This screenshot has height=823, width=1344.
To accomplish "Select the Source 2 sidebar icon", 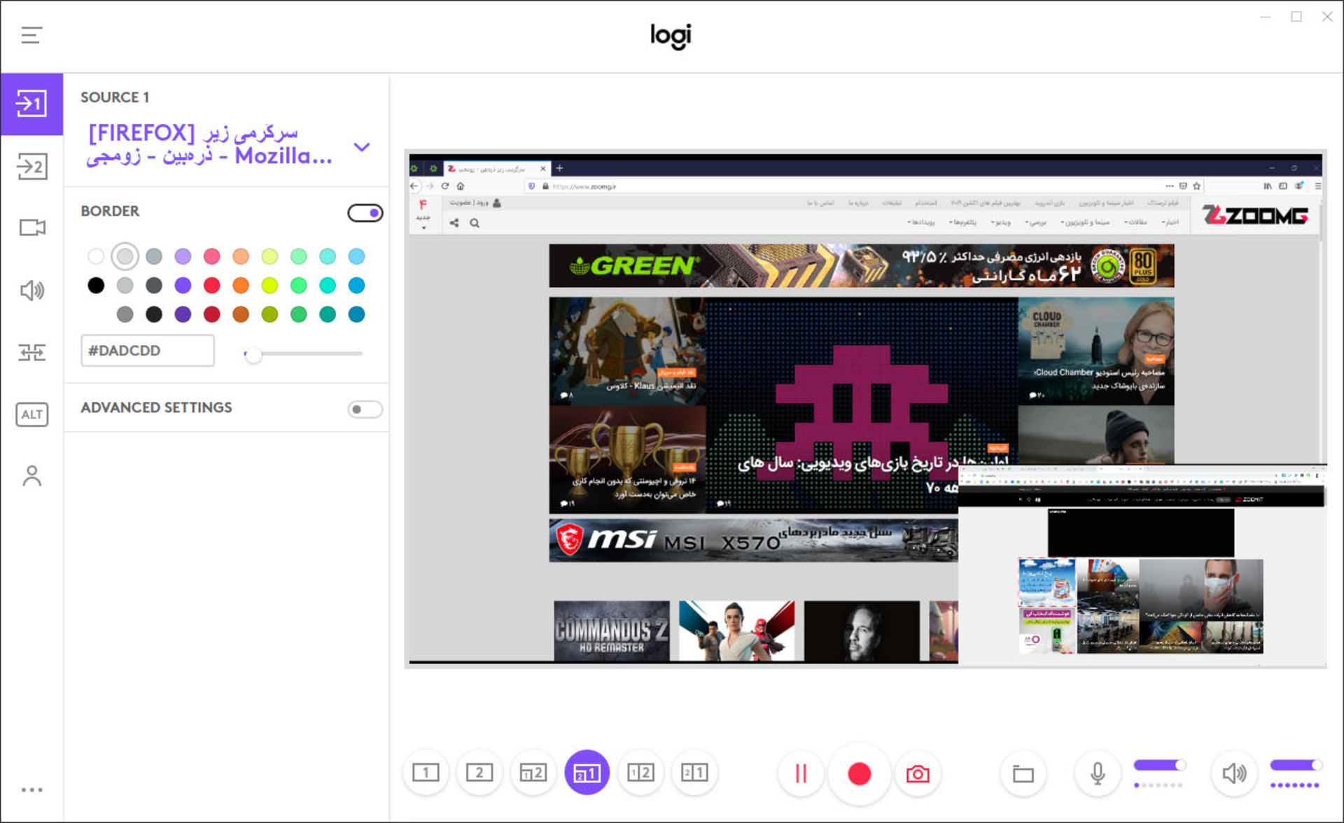I will [x=31, y=167].
